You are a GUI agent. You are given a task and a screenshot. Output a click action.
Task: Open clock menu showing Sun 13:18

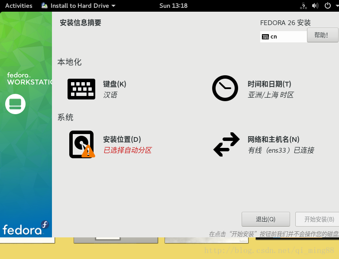[173, 6]
